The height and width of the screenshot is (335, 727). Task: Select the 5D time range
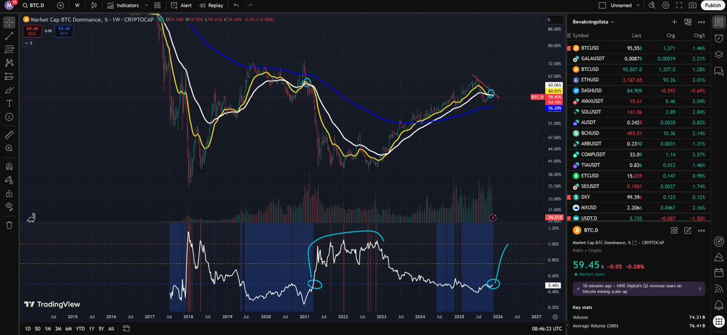[38, 329]
